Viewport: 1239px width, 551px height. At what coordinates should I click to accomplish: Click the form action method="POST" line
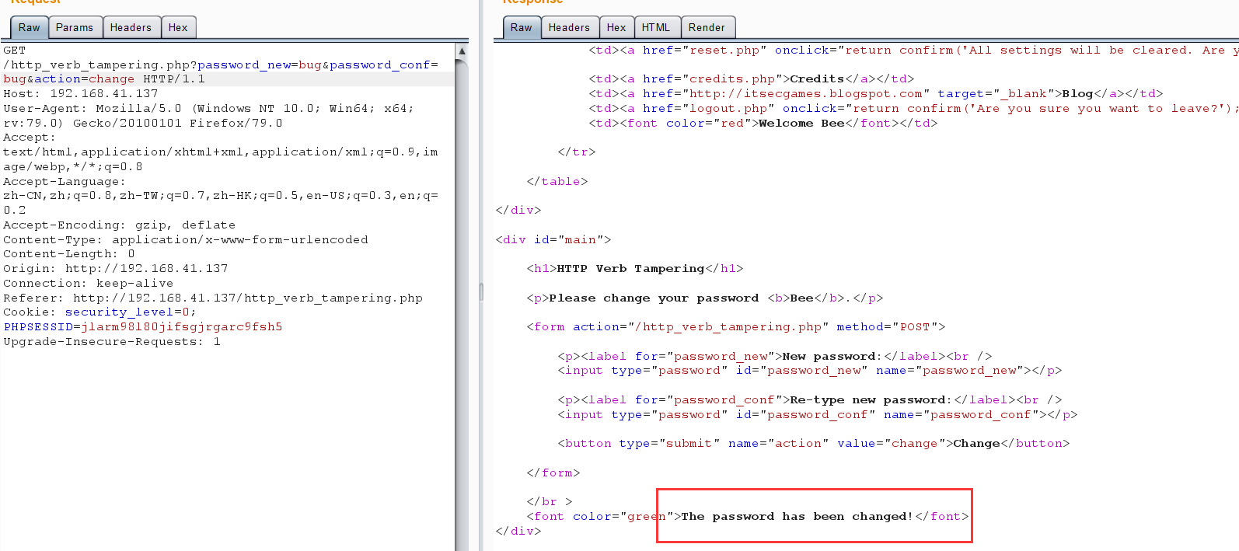[x=736, y=326]
